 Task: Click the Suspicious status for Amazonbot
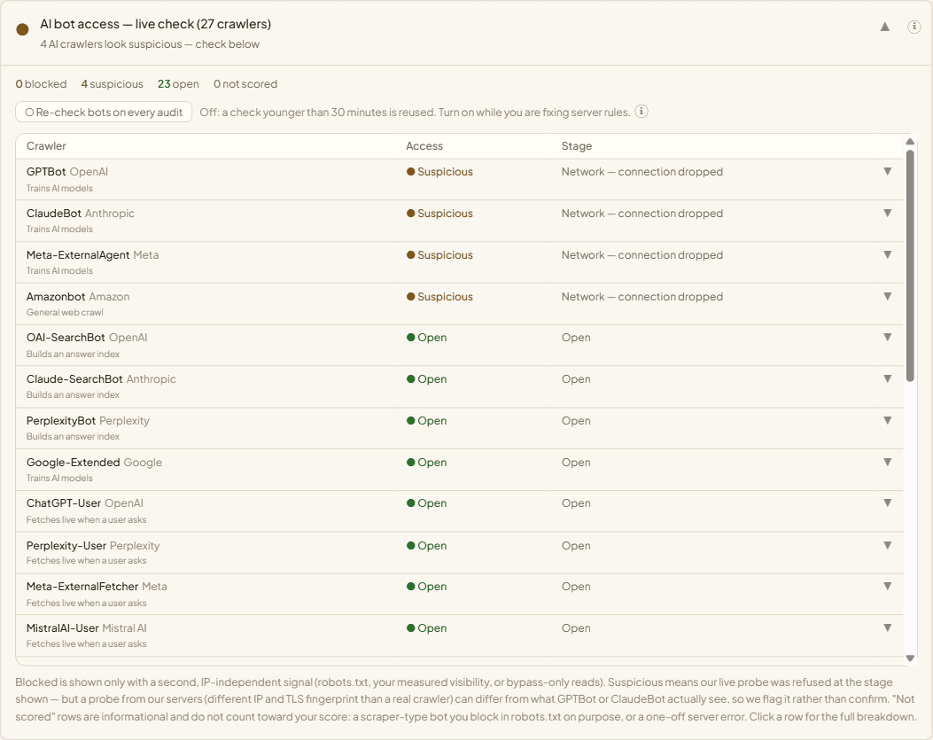tap(439, 297)
